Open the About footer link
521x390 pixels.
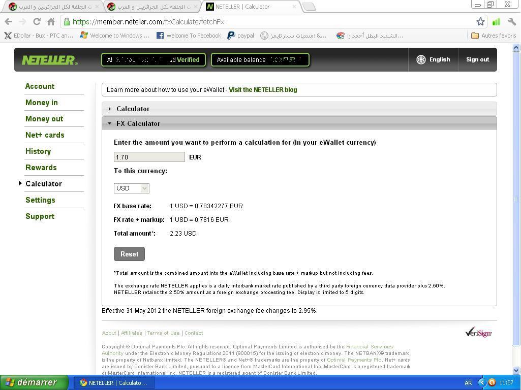click(x=109, y=333)
